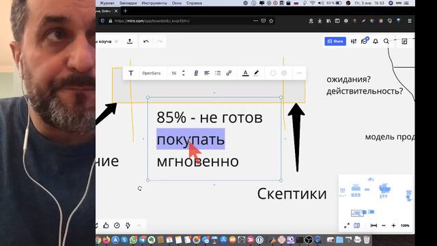Viewport: 437px width, 246px height.
Task: Insert a link via the chain icon
Action: (229, 73)
